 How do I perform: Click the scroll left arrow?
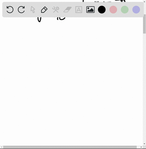[2, 147]
